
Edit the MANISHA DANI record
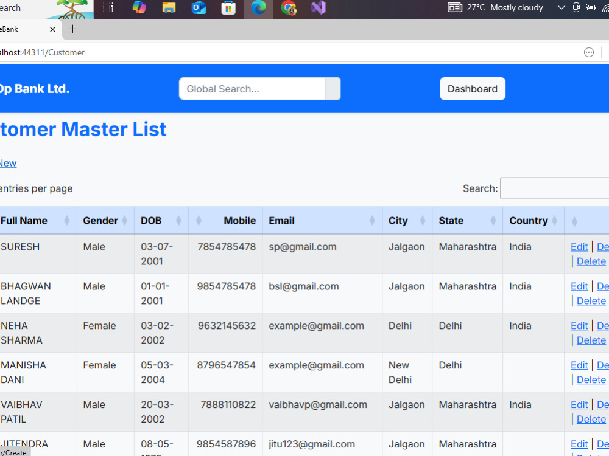[x=579, y=365]
